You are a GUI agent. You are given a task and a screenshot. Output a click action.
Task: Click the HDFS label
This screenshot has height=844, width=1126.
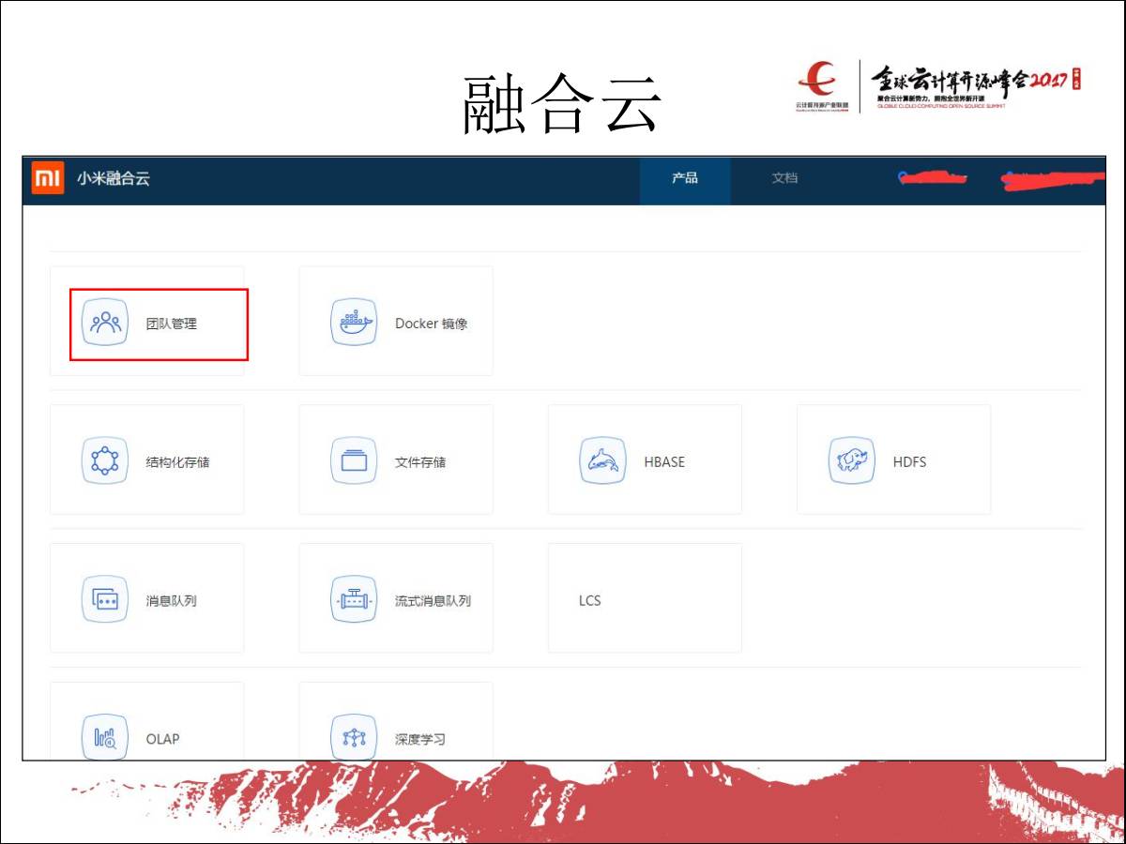point(910,462)
